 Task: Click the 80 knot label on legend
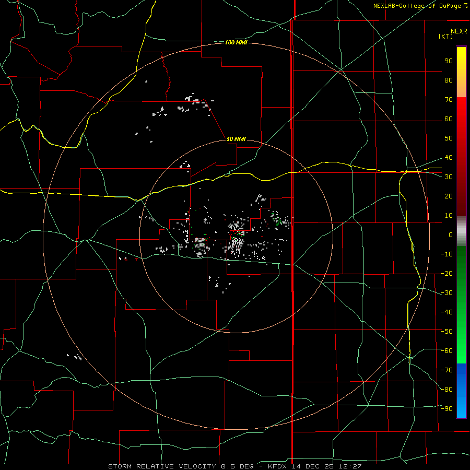449,80
